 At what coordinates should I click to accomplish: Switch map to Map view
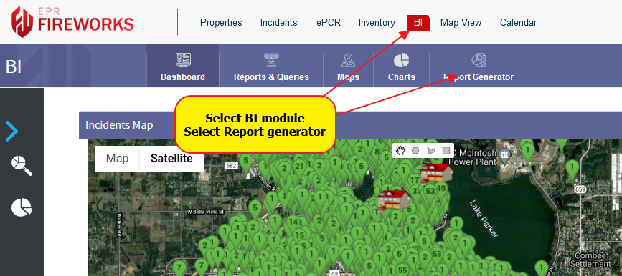point(117,159)
